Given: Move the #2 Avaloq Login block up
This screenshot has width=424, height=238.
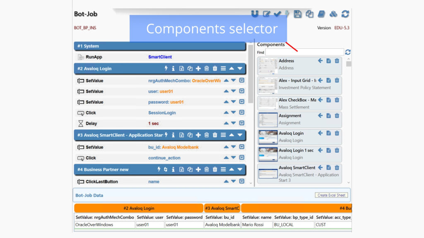Looking at the screenshot, I should click(x=231, y=69).
